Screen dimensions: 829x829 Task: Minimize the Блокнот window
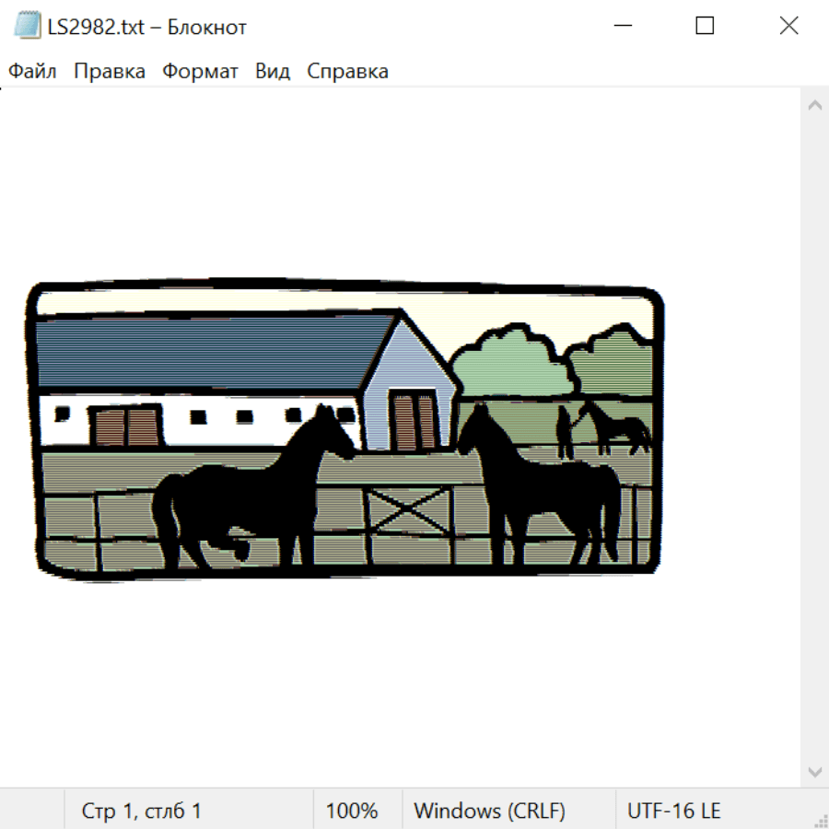coord(623,26)
